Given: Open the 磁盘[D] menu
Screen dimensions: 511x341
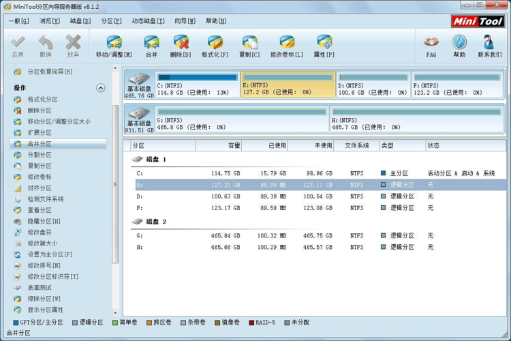Looking at the screenshot, I should (80, 21).
